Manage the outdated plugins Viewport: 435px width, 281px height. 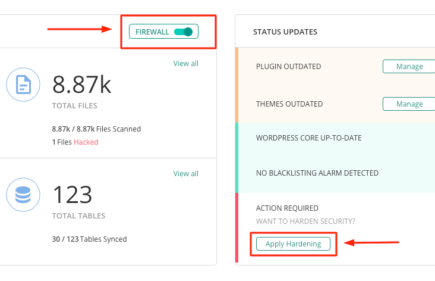tap(409, 67)
